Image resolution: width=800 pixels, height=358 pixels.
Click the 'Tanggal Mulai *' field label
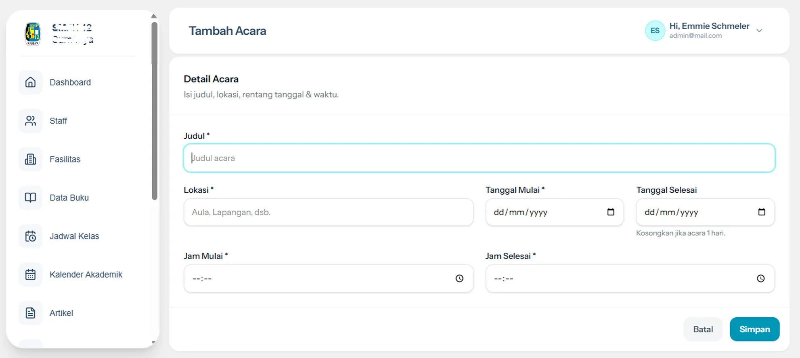point(515,190)
